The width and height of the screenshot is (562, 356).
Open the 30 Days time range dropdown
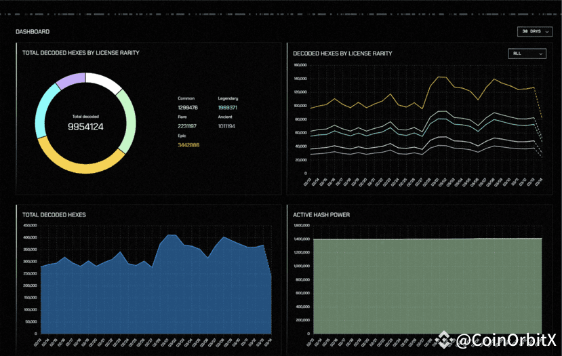click(534, 32)
